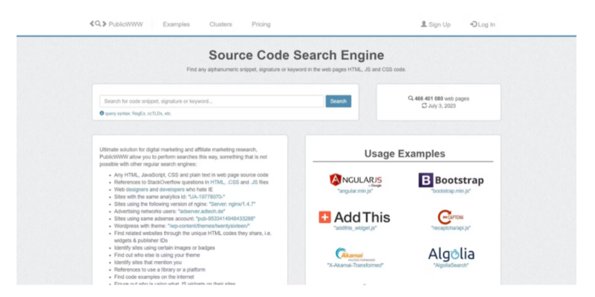Click "Identify sites that mention you" bullet

click(148, 262)
